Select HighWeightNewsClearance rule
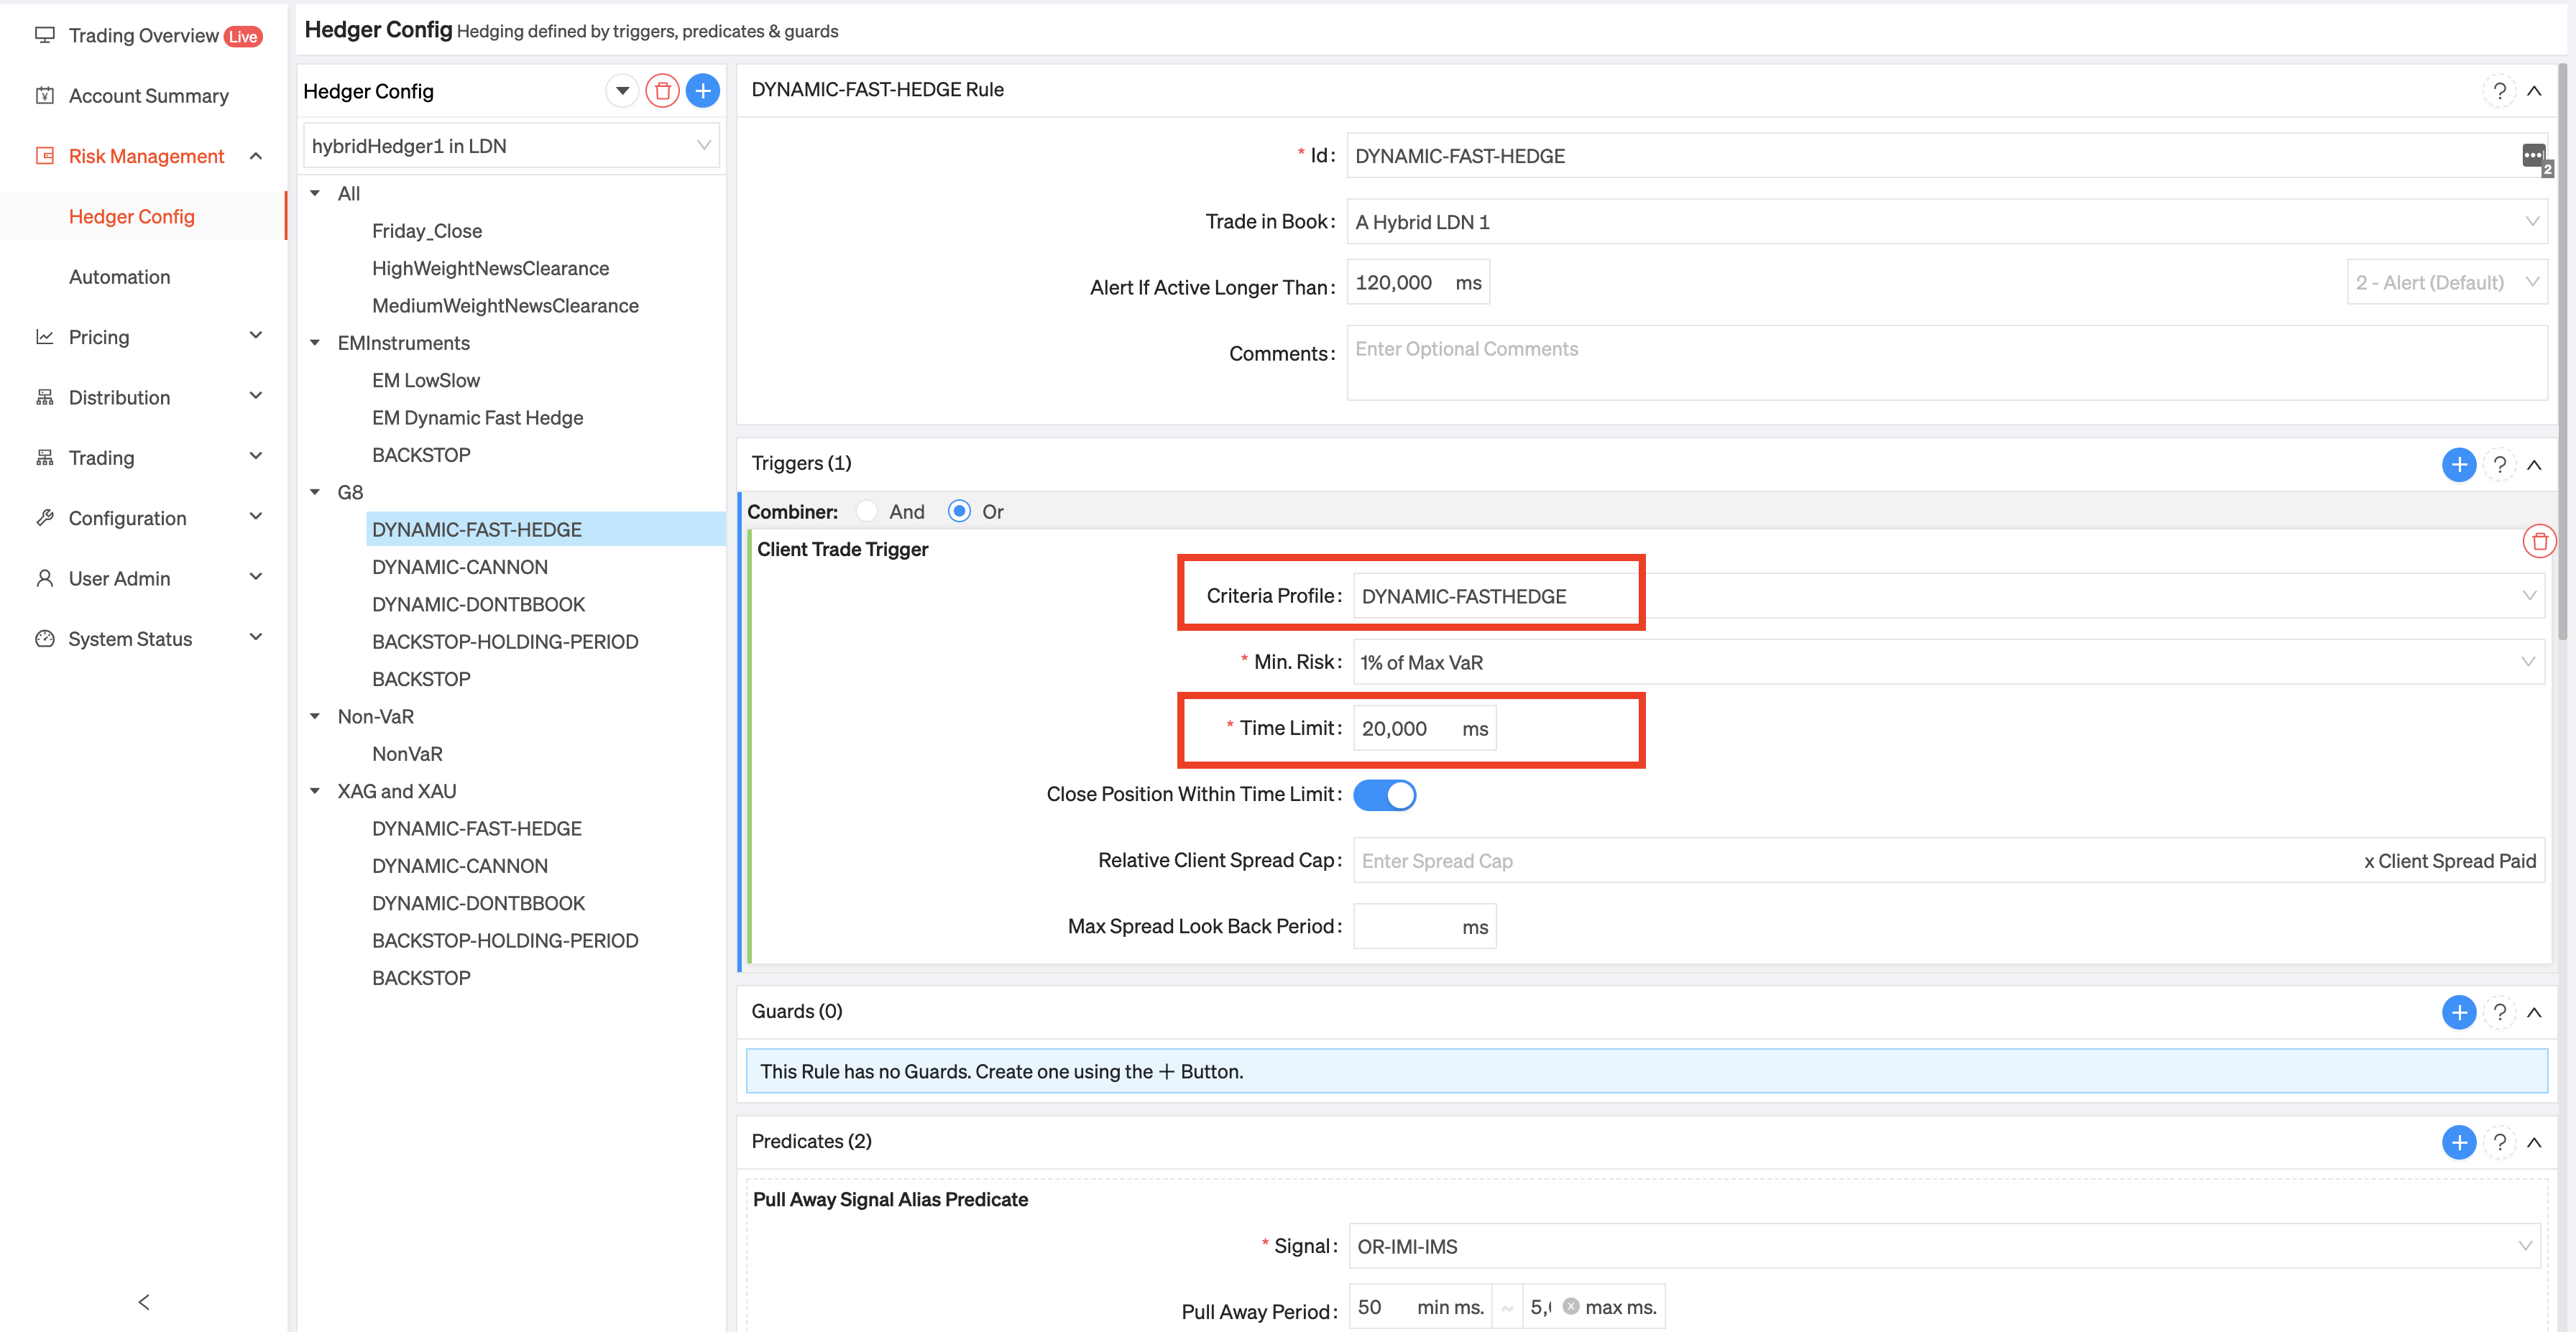 pyautogui.click(x=490, y=268)
